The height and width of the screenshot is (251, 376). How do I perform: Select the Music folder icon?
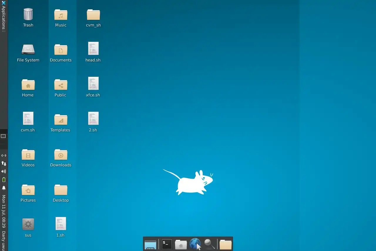pyautogui.click(x=61, y=14)
